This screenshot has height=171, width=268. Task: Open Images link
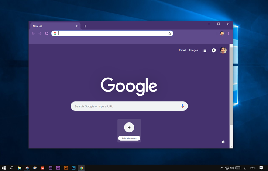193,50
